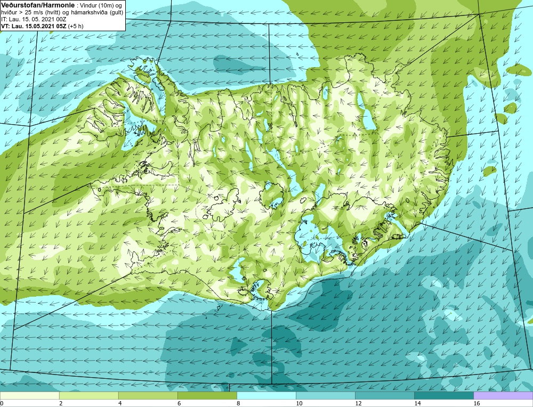This screenshot has height=407, width=533.
Task: Click the '(+5 h)' forecast offset text
Action: click(76, 26)
